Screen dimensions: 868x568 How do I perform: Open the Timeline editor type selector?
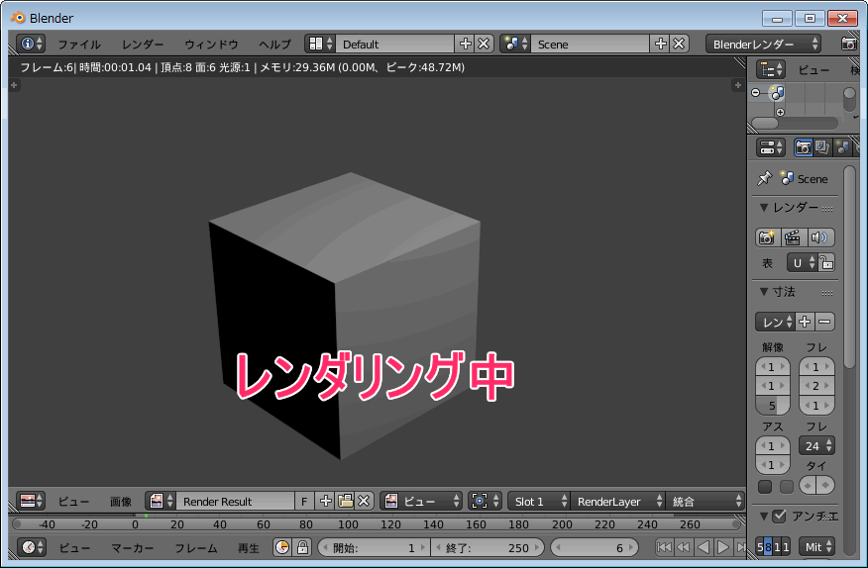[x=31, y=547]
